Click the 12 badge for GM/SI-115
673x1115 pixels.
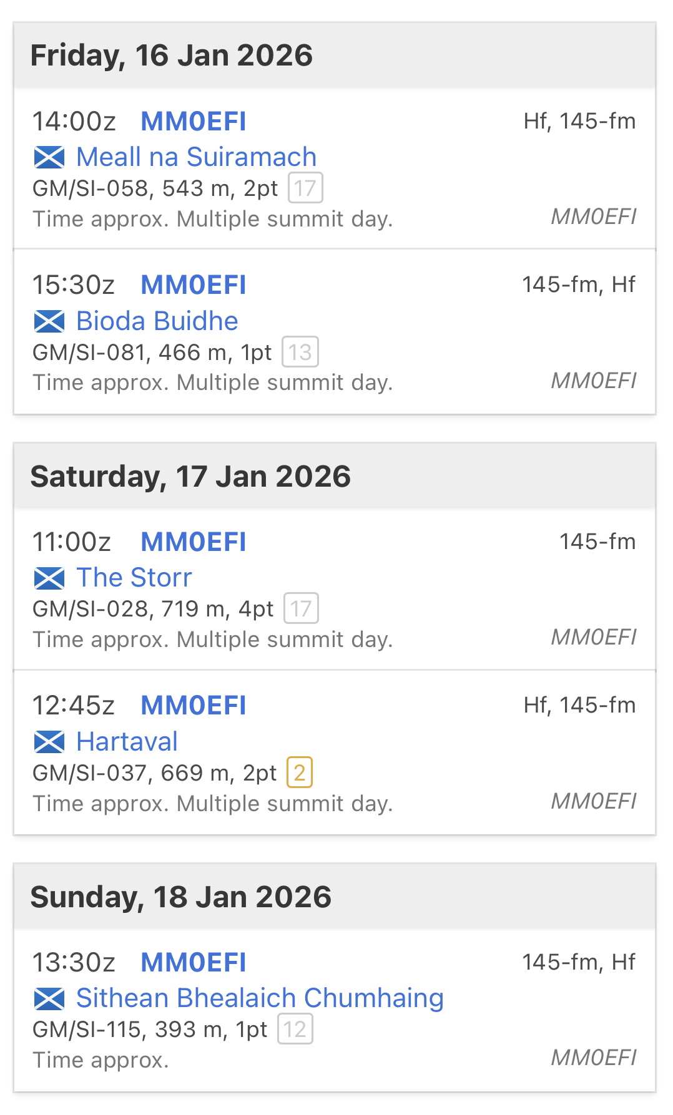point(295,1029)
